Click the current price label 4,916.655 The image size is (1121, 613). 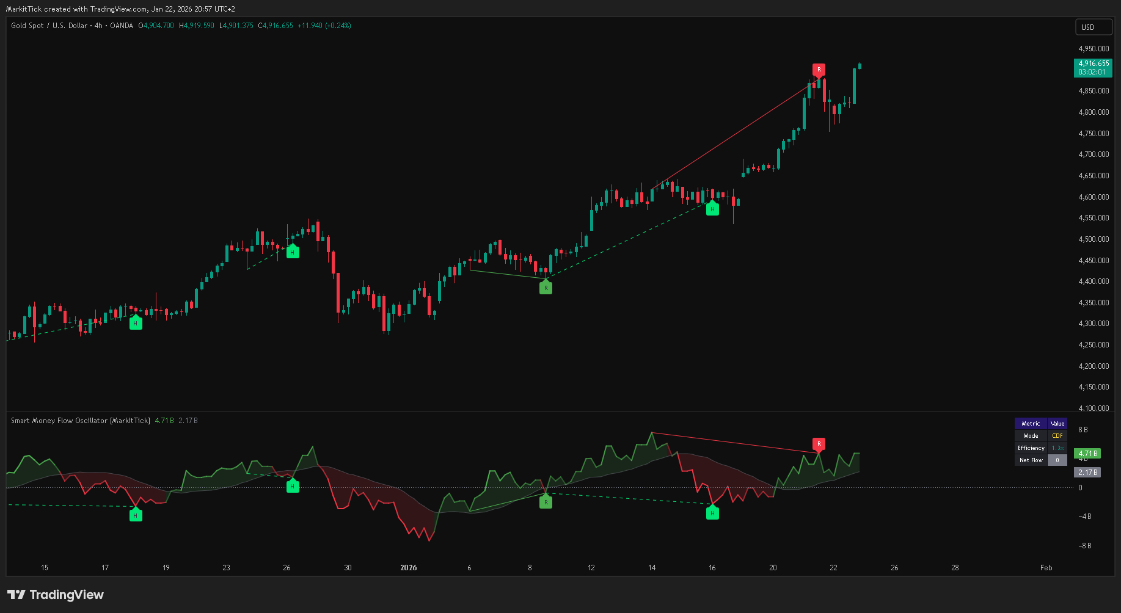[x=1093, y=67]
